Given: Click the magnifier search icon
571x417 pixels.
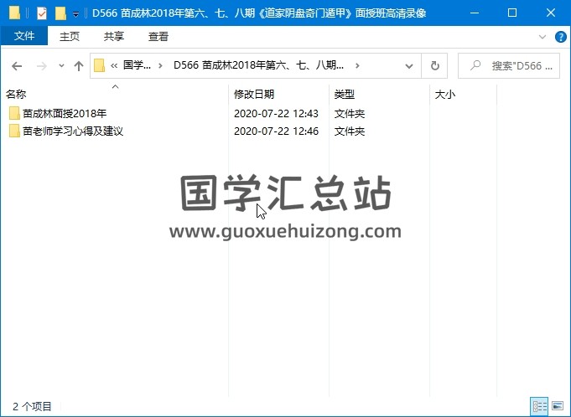Looking at the screenshot, I should click(475, 65).
